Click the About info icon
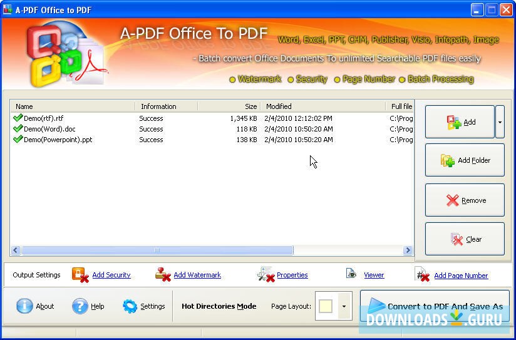This screenshot has height=340, width=516. [x=24, y=306]
